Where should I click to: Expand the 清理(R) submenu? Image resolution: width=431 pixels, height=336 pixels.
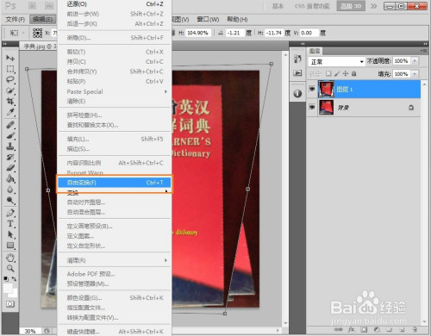115,260
